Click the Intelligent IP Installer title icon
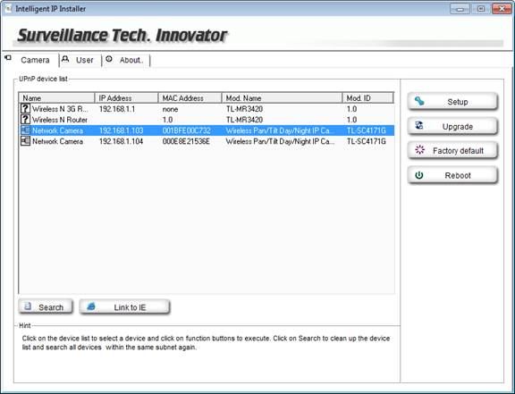The width and height of the screenshot is (515, 394). pyautogui.click(x=8, y=9)
